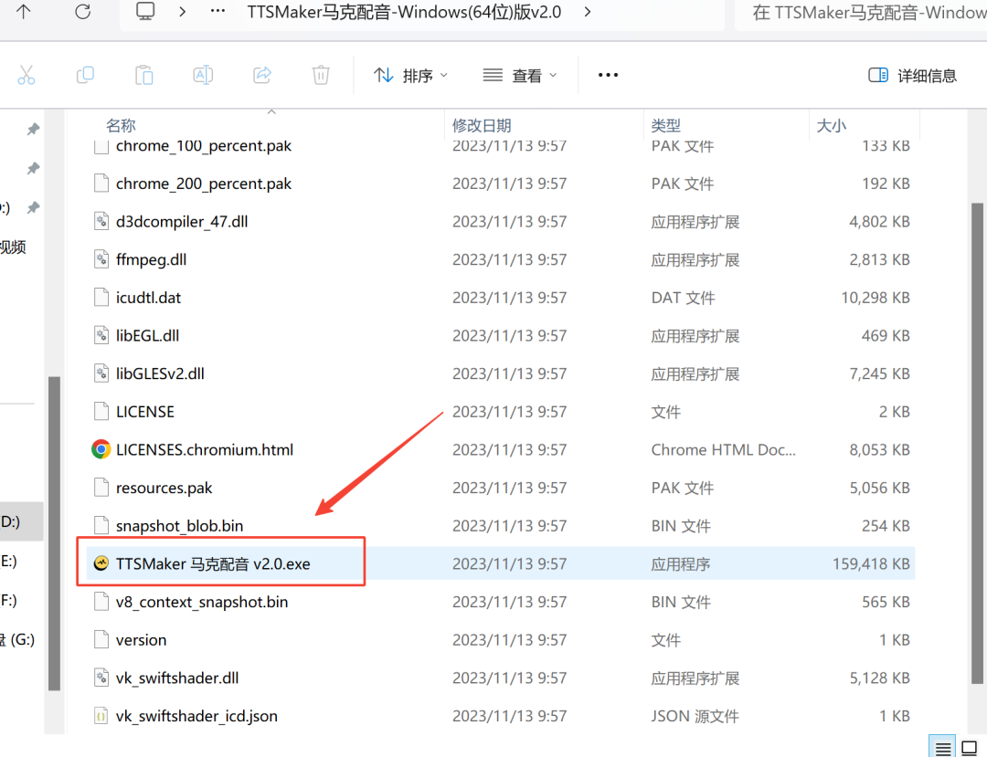Click the Chrome icon of LICENSES.chromium.html
Screen dimensions: 987x757
coord(101,449)
